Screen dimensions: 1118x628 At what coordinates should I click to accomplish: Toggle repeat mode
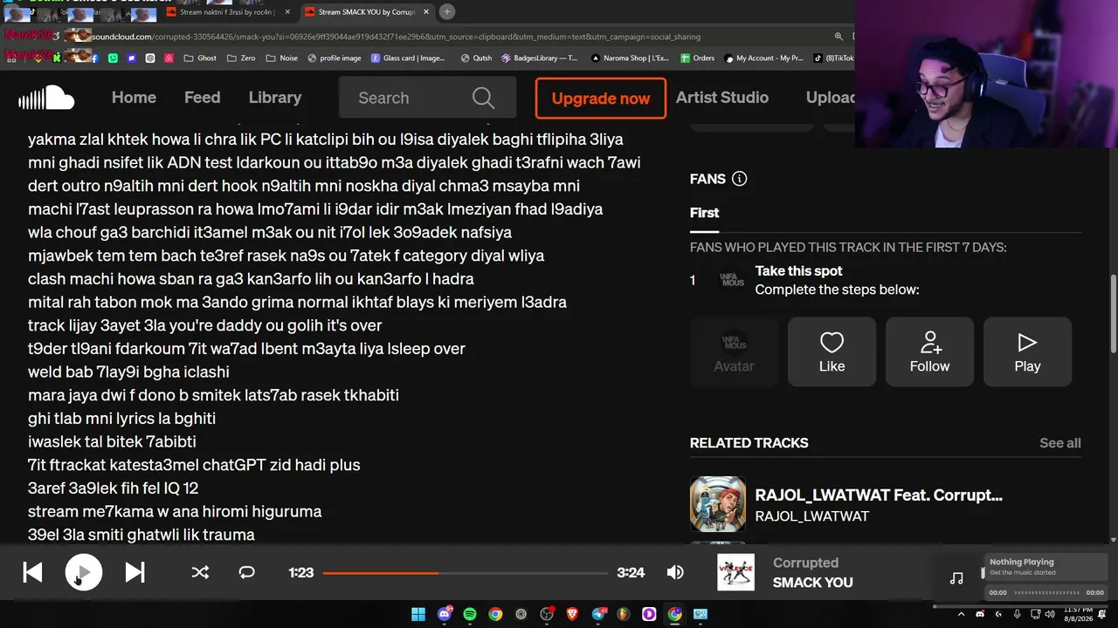247,572
